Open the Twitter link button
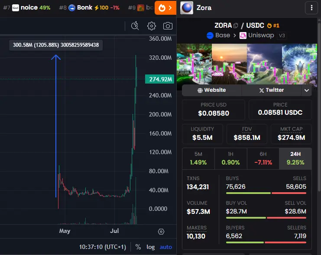321x255 pixels. (x=272, y=90)
